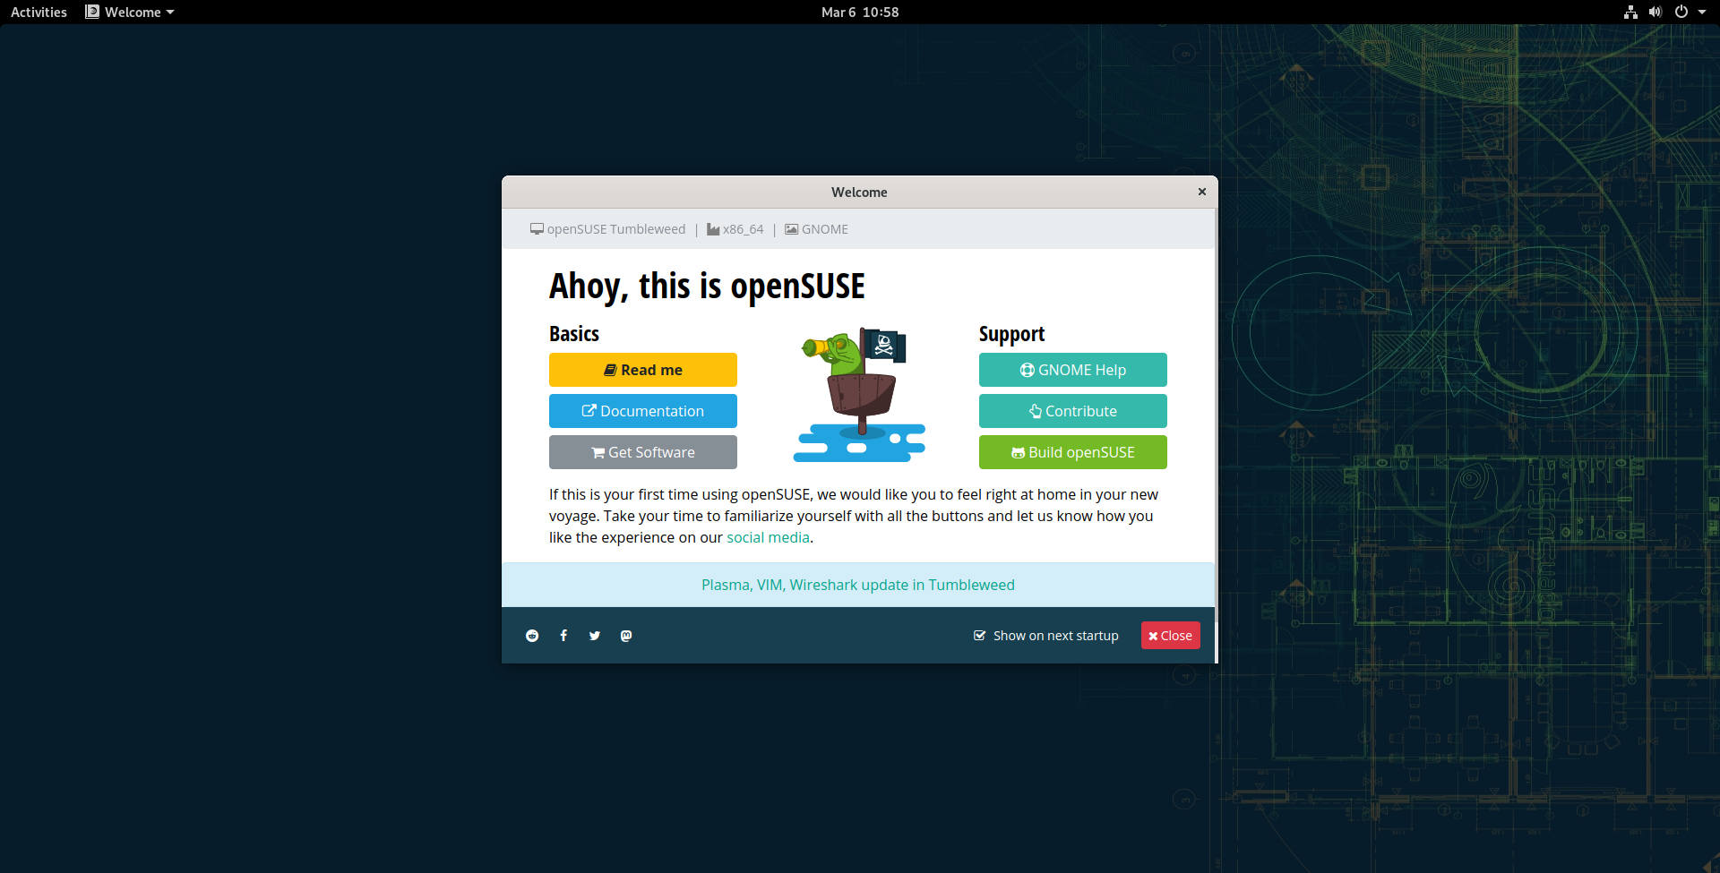Viewport: 1720px width, 873px height.
Task: Click the 'openSUSE Tumbleweed' label text
Action: (x=616, y=229)
